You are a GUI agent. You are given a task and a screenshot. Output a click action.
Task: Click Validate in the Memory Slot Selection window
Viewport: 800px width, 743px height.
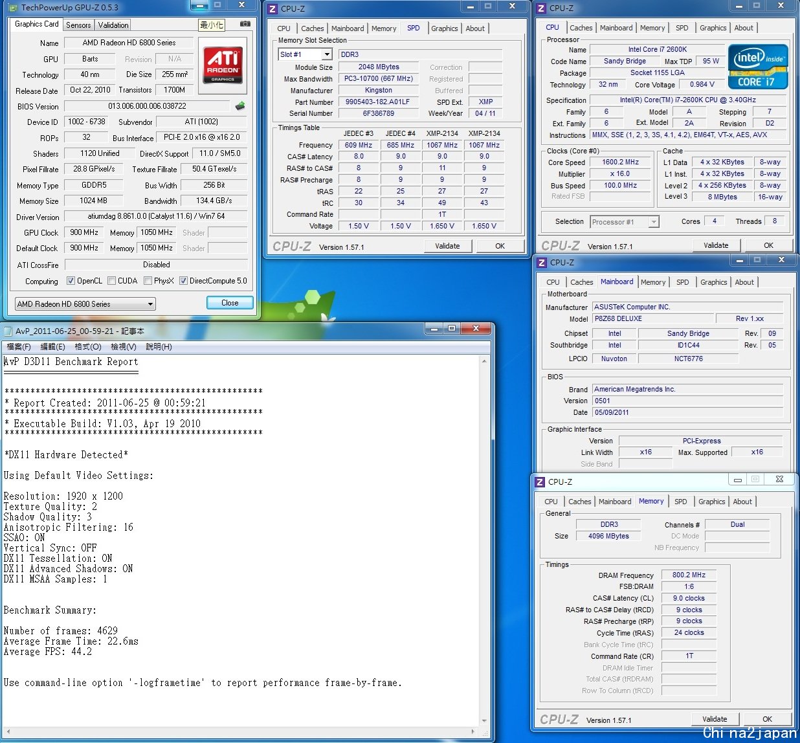pyautogui.click(x=447, y=246)
